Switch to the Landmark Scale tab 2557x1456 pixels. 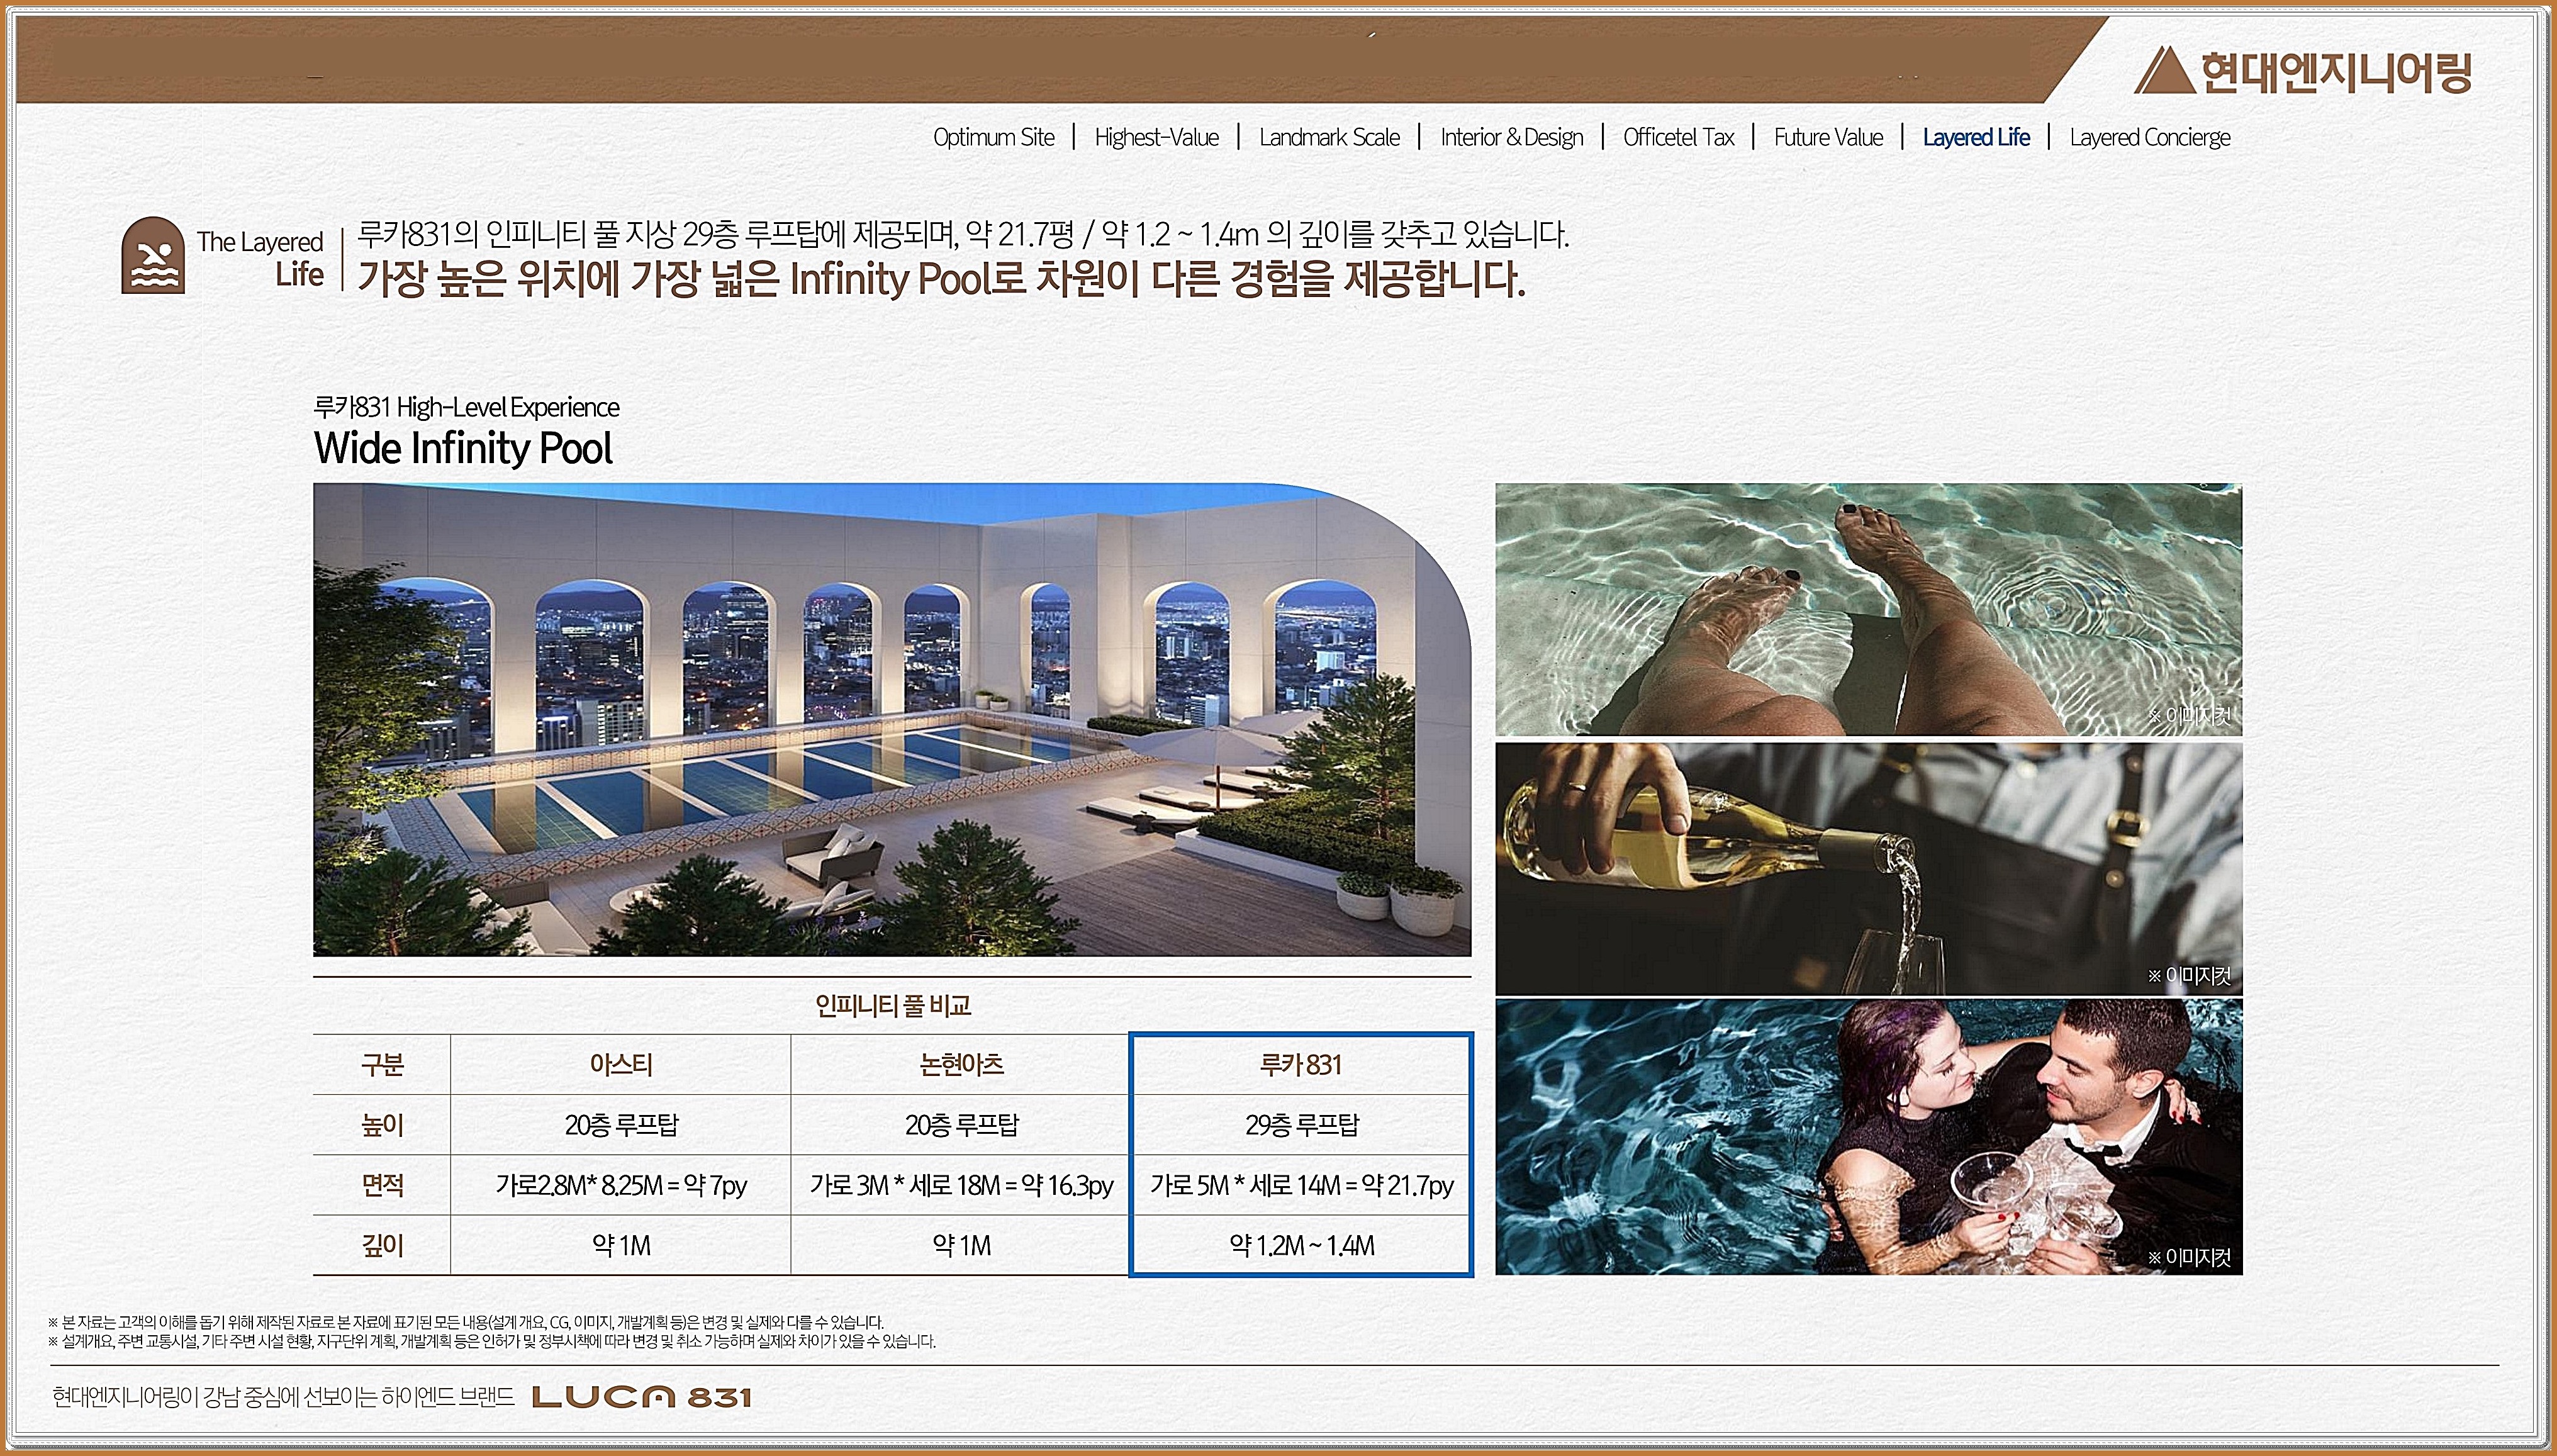click(1329, 137)
